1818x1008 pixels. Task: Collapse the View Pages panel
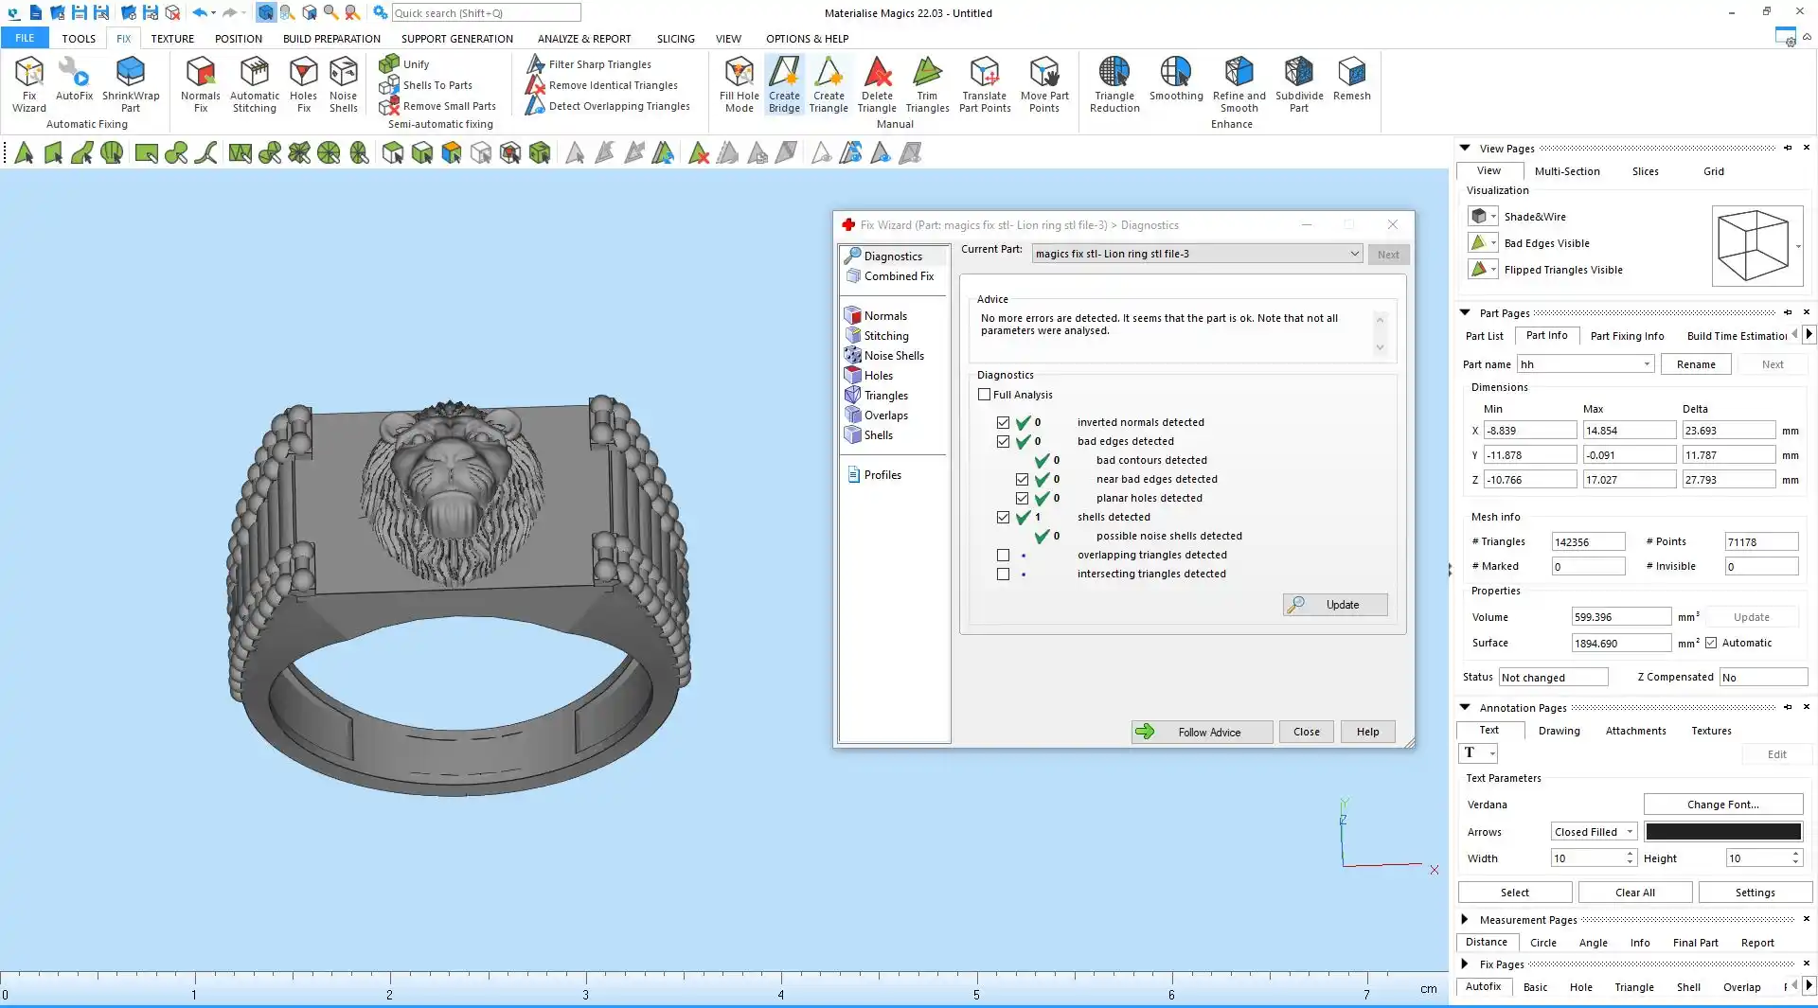[1465, 148]
